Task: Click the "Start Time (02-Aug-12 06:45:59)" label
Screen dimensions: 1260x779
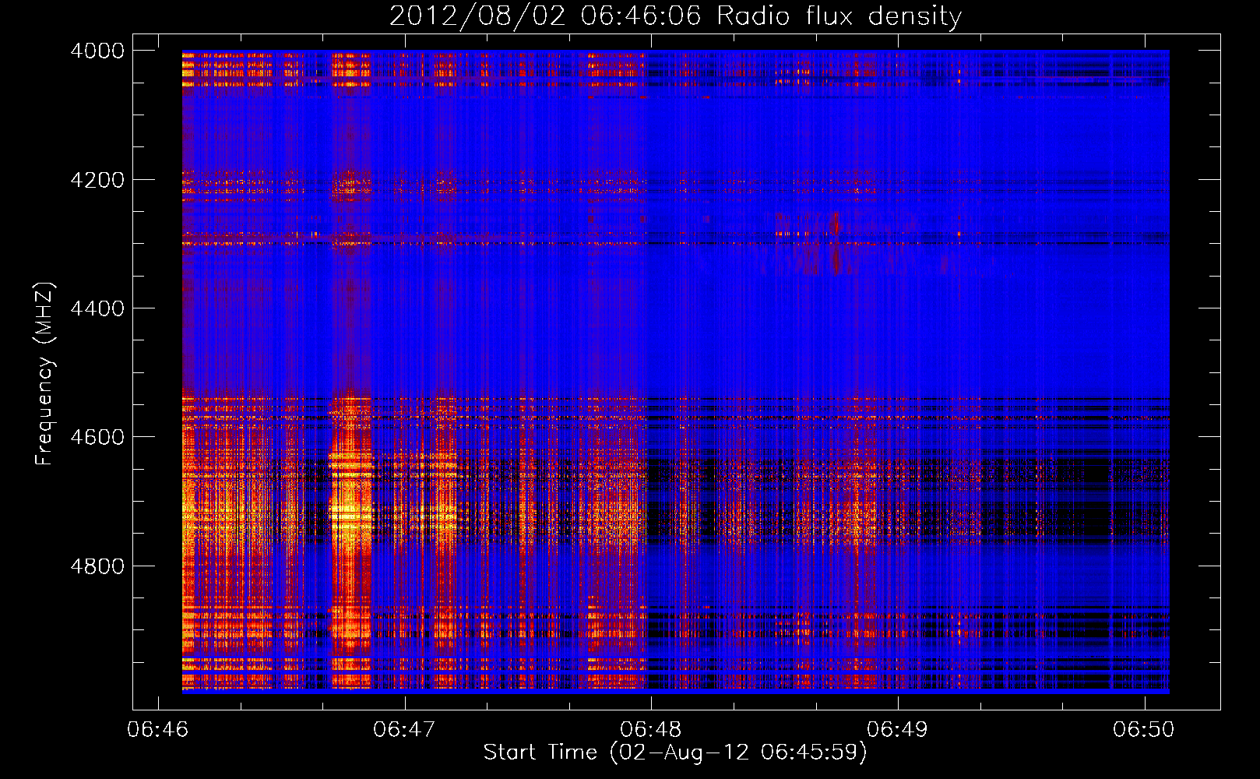Action: (x=675, y=753)
